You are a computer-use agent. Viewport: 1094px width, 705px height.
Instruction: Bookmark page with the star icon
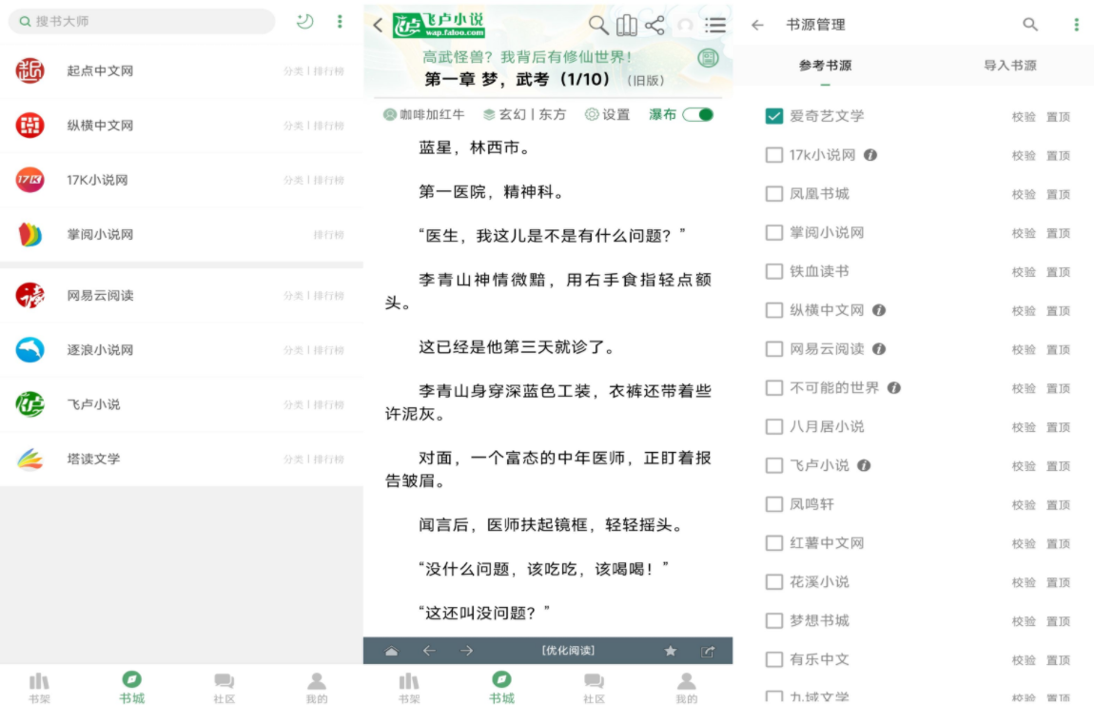[x=671, y=652]
